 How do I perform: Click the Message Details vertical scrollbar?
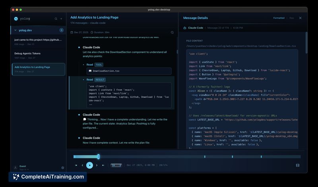pos(306,42)
